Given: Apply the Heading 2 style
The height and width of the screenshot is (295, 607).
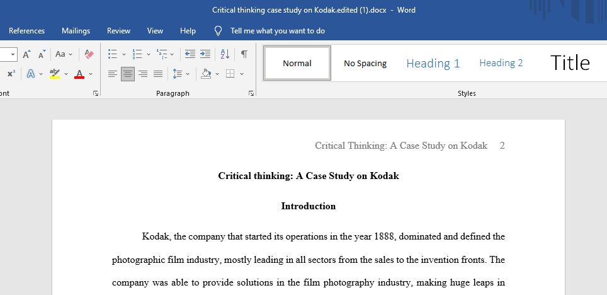Looking at the screenshot, I should coord(501,63).
